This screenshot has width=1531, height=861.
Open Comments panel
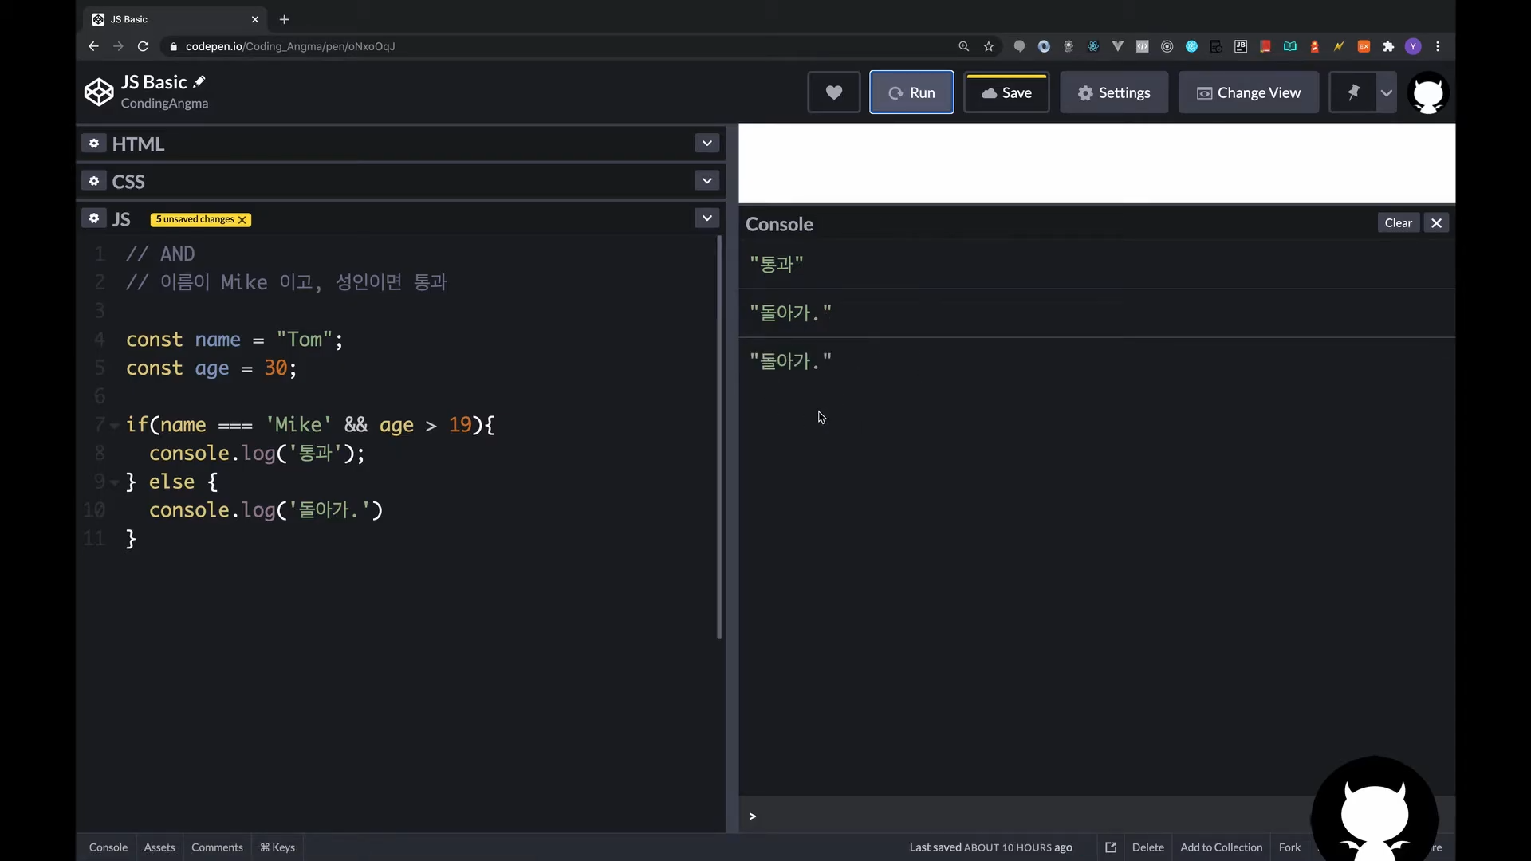(x=217, y=847)
